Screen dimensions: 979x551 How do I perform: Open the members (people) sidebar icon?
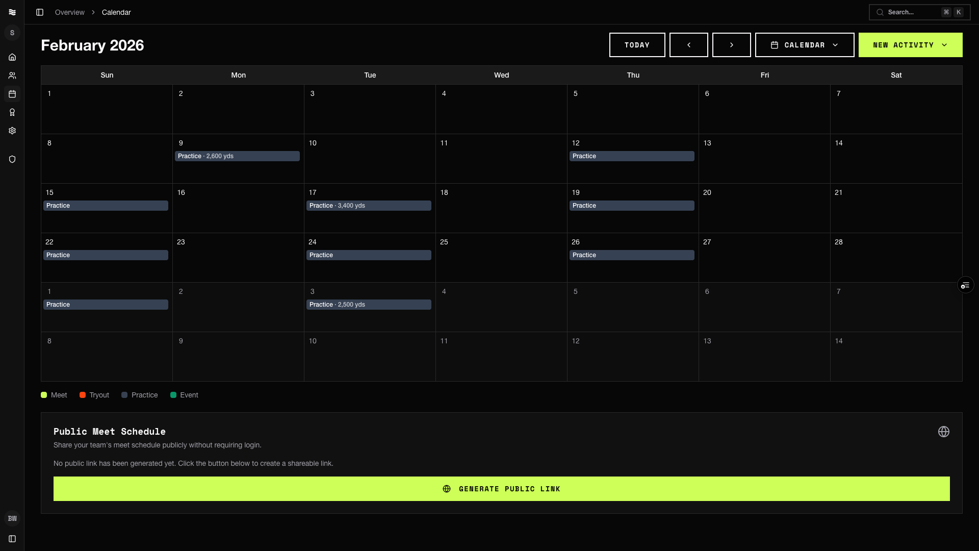click(12, 76)
